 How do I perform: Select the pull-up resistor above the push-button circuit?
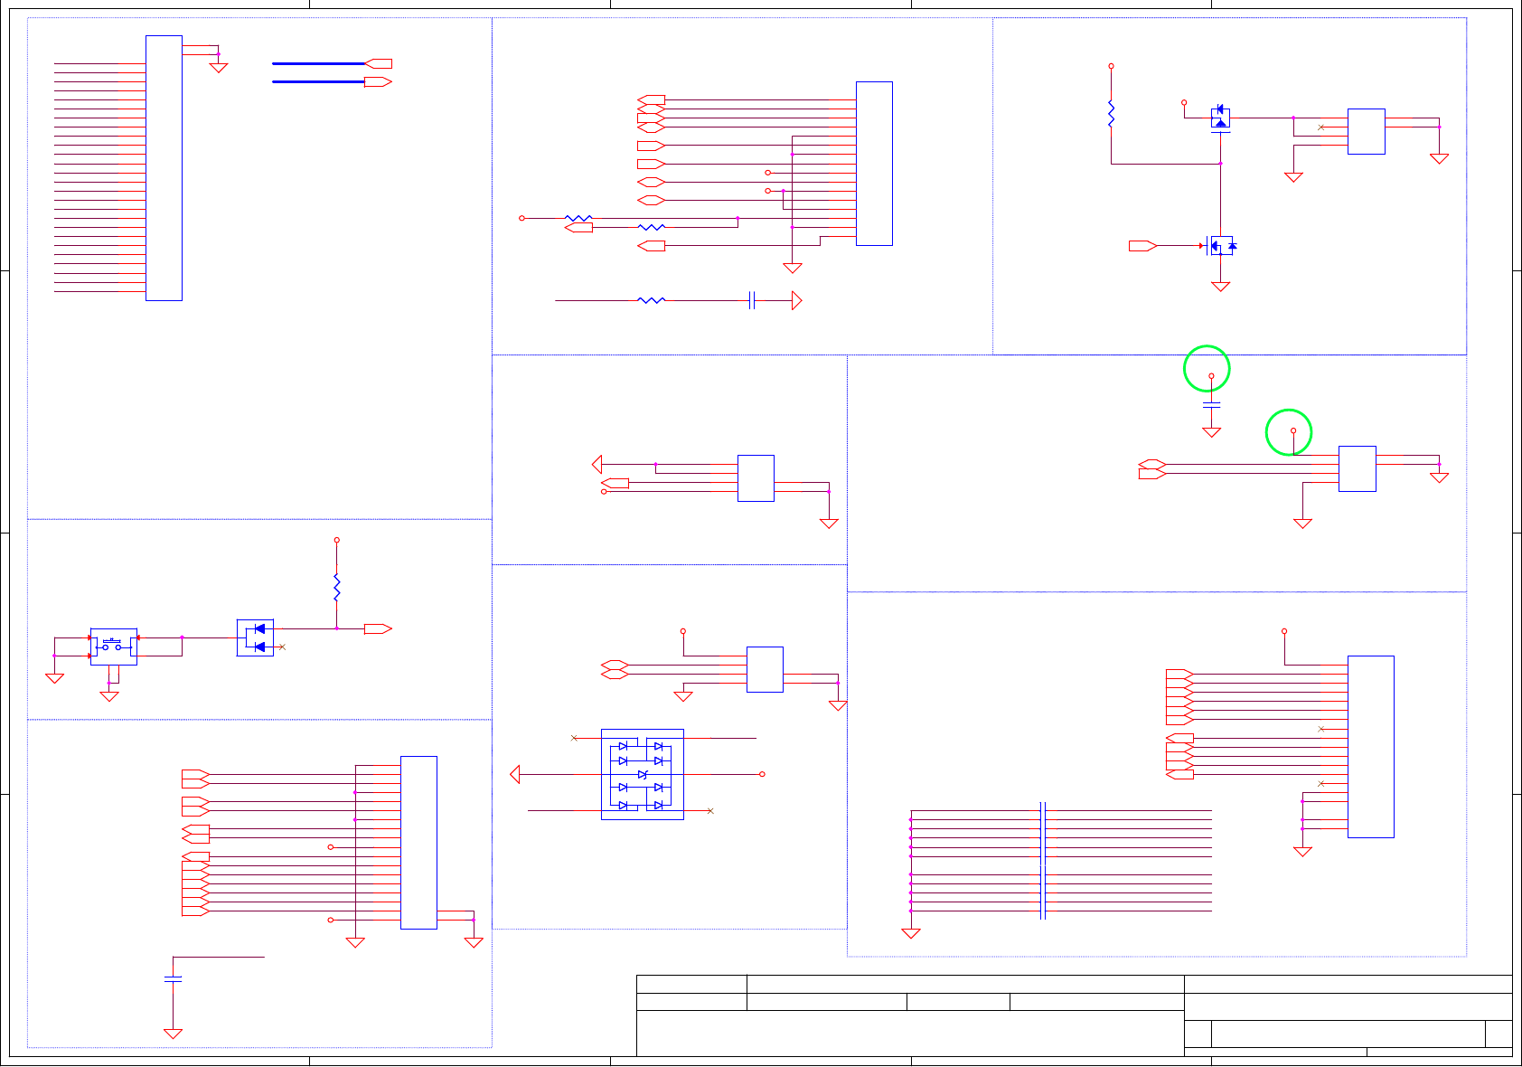pyautogui.click(x=336, y=589)
